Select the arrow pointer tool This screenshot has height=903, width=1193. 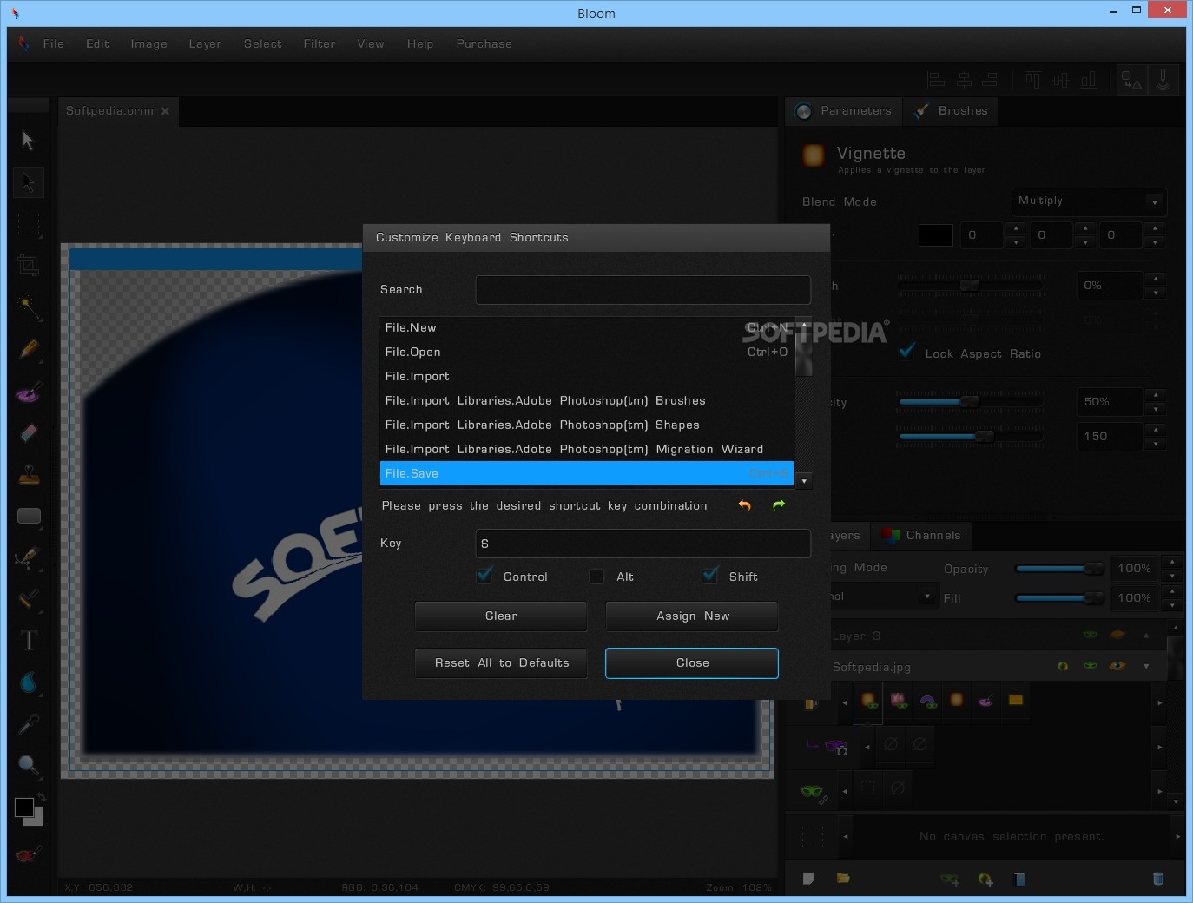[28, 141]
